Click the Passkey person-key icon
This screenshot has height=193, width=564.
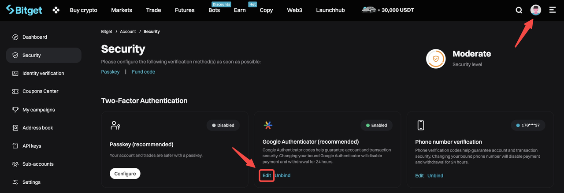[x=115, y=126]
